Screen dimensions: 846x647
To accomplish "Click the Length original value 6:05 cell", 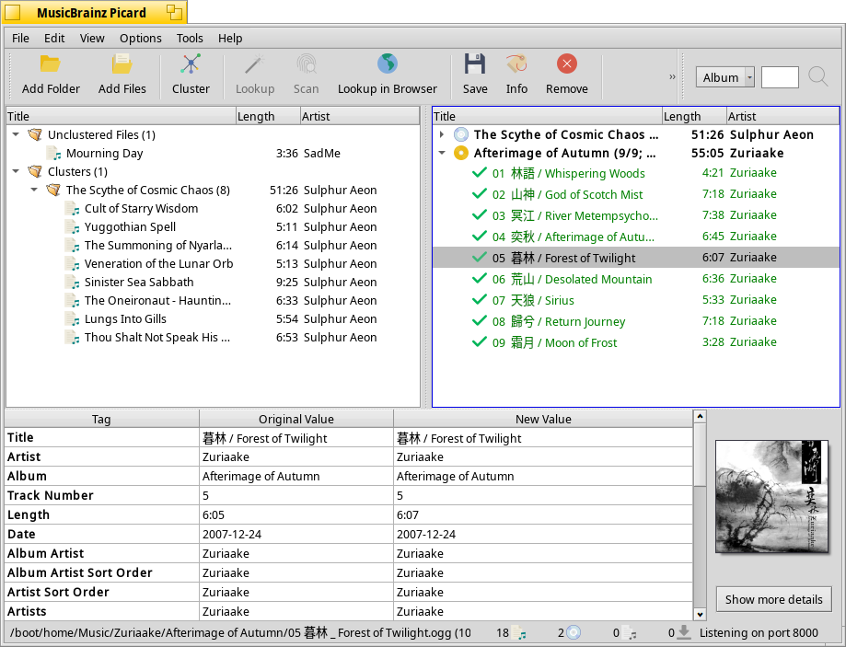I will 296,514.
